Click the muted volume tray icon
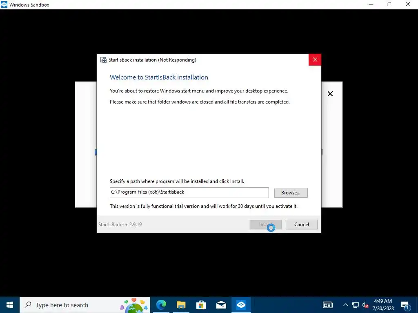 click(365, 305)
